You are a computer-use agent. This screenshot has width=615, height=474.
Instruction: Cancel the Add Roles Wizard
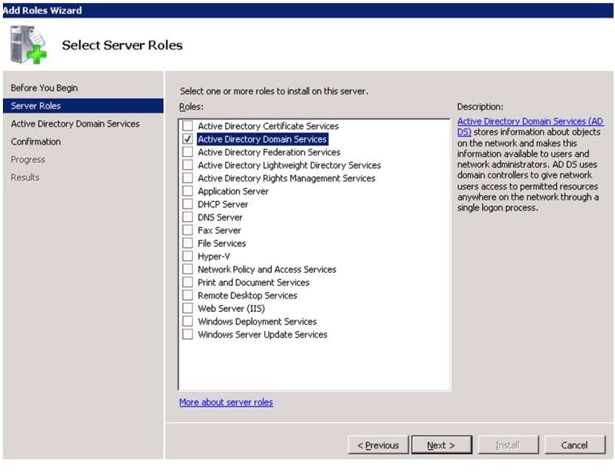574,445
